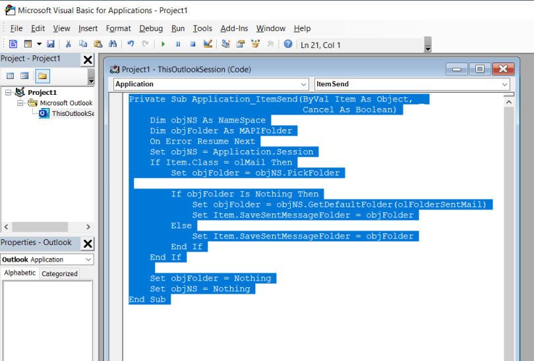Click the Undo arrow icon
Image resolution: width=534 pixels, height=361 pixels.
pyautogui.click(x=131, y=44)
